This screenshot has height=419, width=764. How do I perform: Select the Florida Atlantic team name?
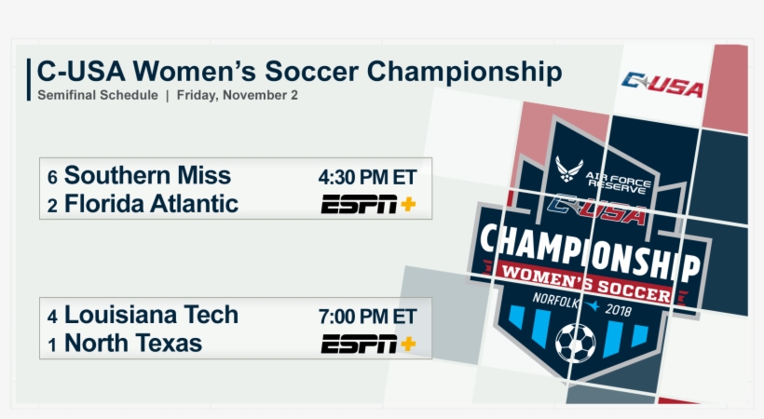(151, 204)
